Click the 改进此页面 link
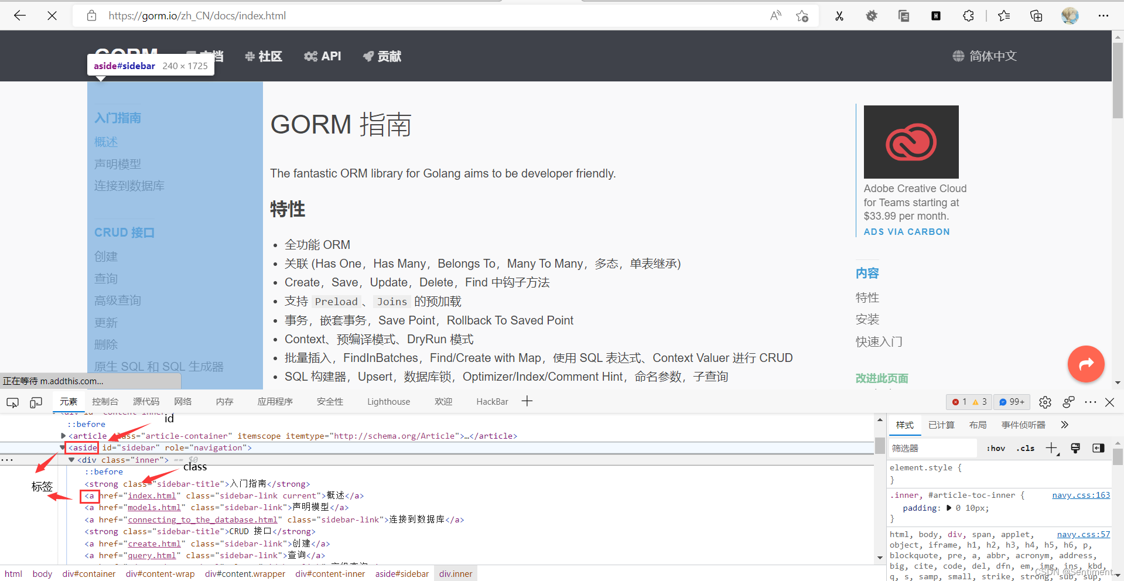The image size is (1124, 581). coord(882,379)
